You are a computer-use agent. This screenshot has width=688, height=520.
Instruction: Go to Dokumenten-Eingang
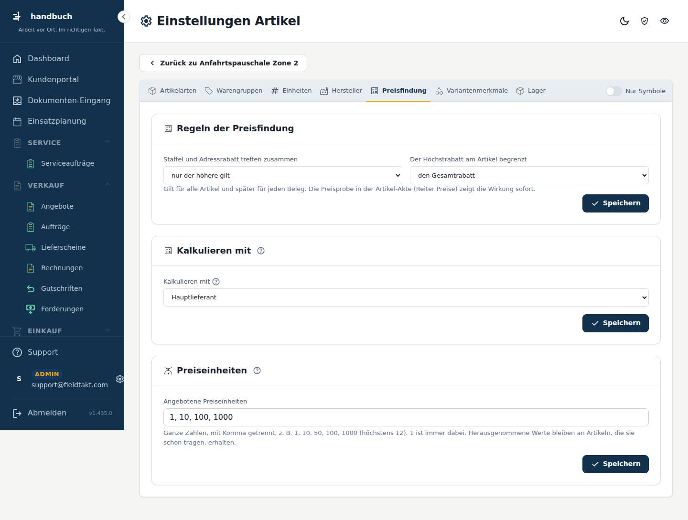(62, 101)
